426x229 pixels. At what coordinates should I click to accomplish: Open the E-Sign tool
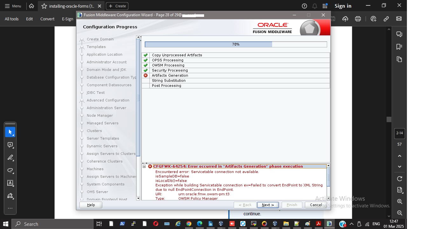[x=67, y=19]
